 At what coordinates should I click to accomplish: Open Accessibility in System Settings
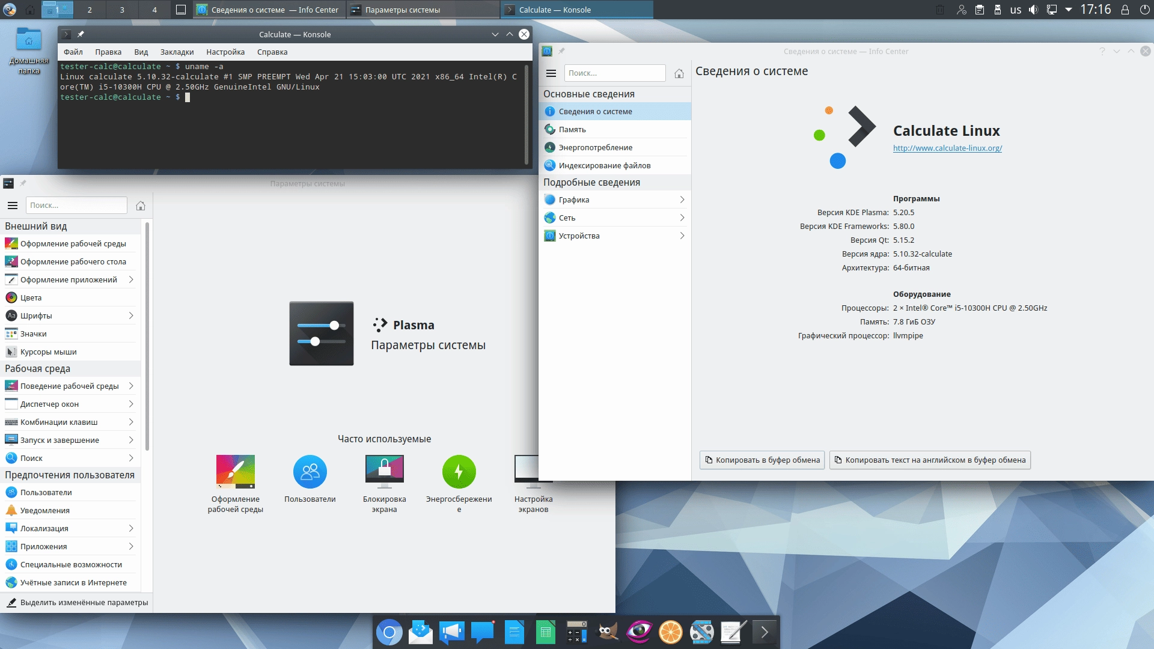[70, 564]
